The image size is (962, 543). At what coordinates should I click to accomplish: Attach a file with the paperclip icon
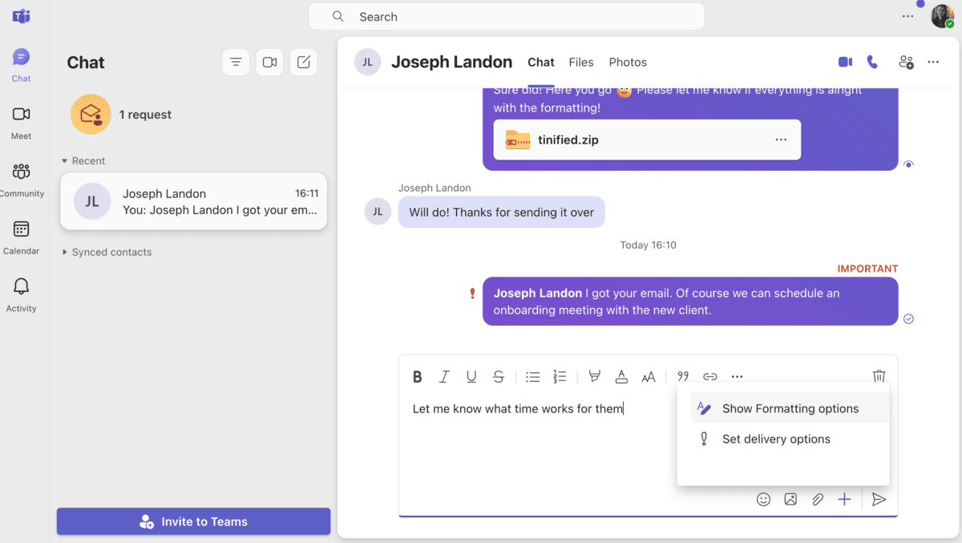(x=817, y=499)
